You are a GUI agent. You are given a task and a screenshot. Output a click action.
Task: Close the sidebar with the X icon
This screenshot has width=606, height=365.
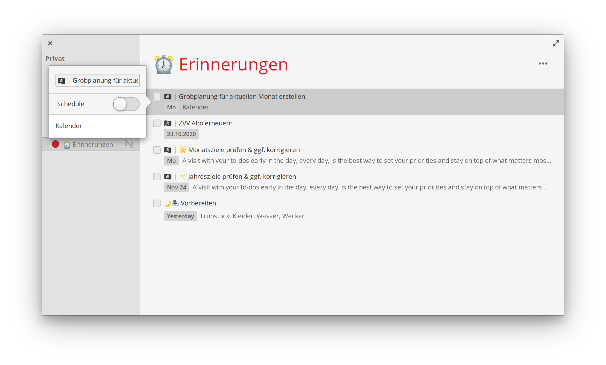(50, 43)
